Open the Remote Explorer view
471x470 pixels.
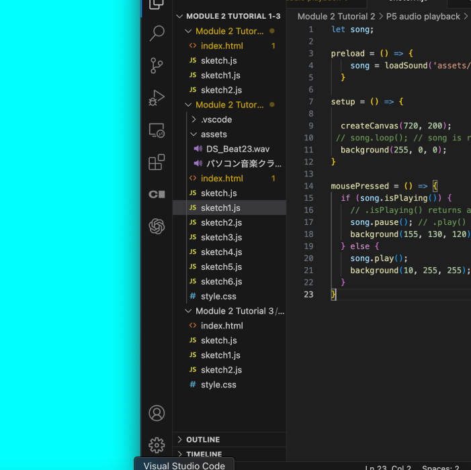(157, 130)
